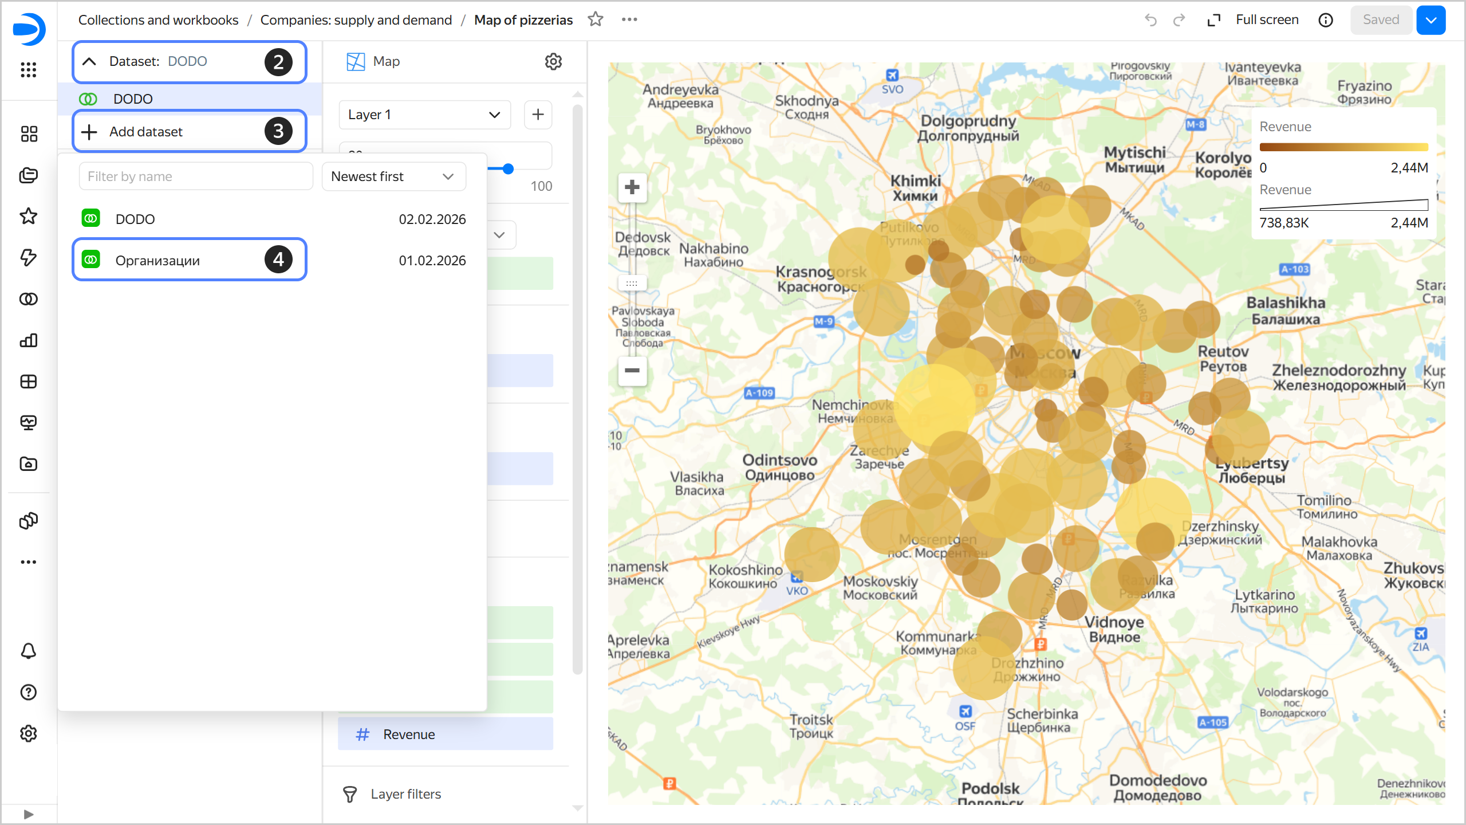
Task: Focus the Filter by name field
Action: tap(195, 176)
